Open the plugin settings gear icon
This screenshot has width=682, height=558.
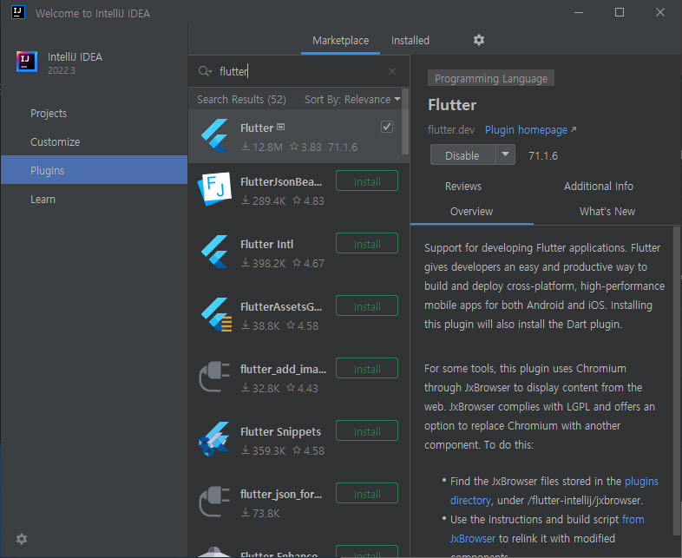point(478,40)
